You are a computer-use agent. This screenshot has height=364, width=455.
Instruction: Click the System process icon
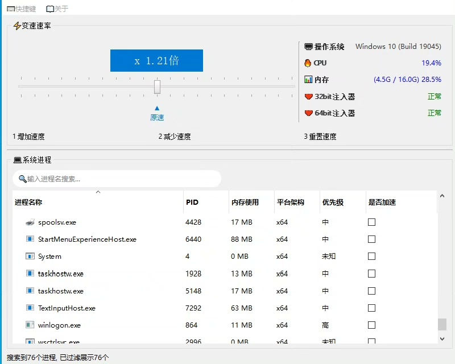pyautogui.click(x=30, y=257)
